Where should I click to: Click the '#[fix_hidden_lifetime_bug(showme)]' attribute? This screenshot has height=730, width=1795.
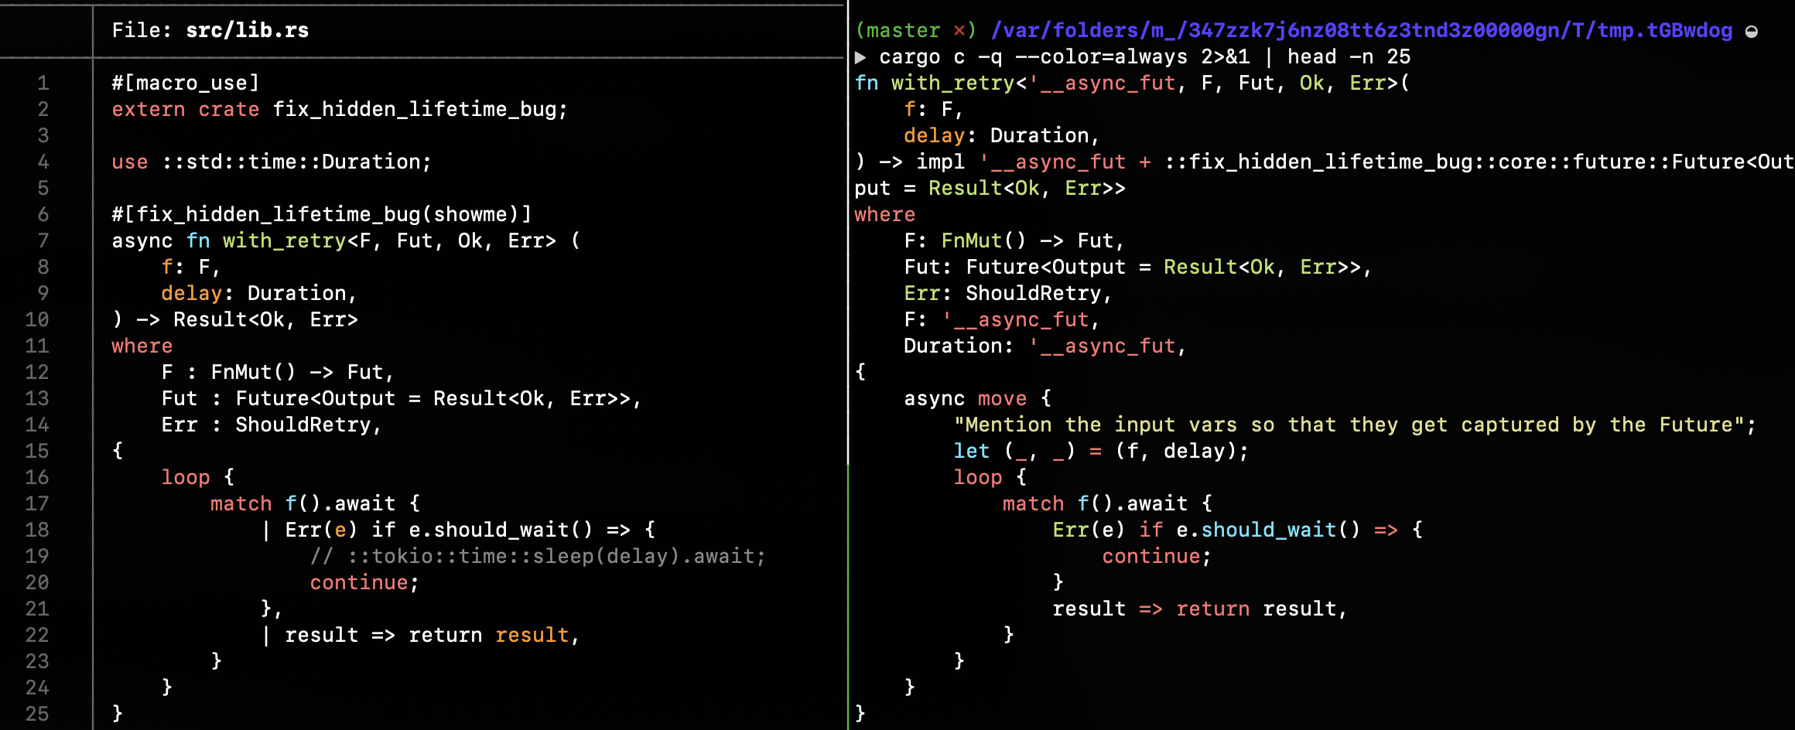[x=322, y=214]
